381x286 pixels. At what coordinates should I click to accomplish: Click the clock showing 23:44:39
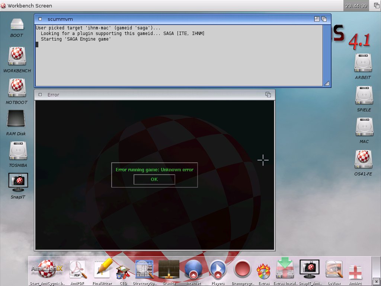[x=356, y=6]
